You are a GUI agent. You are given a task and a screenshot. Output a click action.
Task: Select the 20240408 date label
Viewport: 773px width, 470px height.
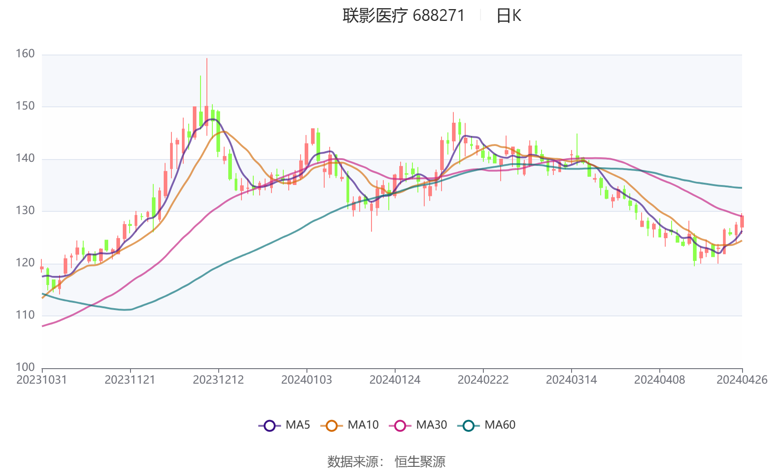tap(659, 380)
